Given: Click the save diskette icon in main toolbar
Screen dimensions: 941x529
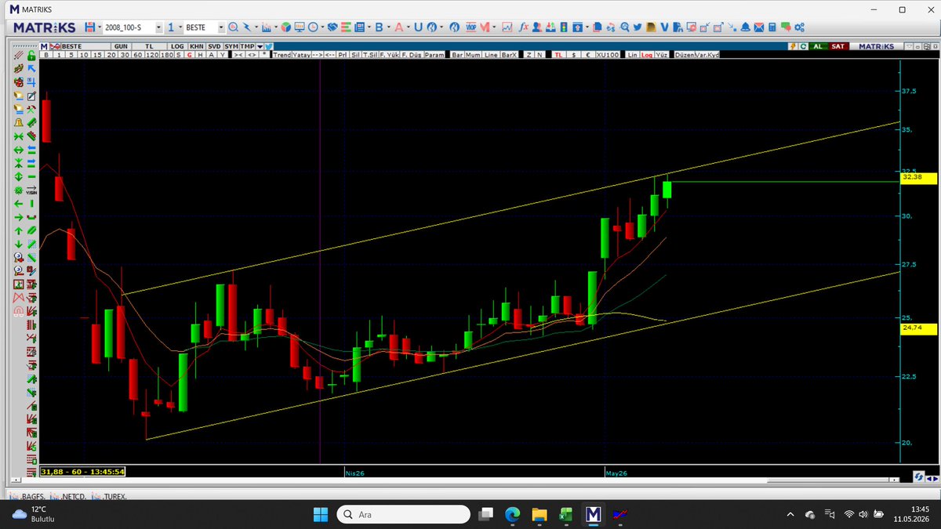Looking at the screenshot, I should (90, 27).
